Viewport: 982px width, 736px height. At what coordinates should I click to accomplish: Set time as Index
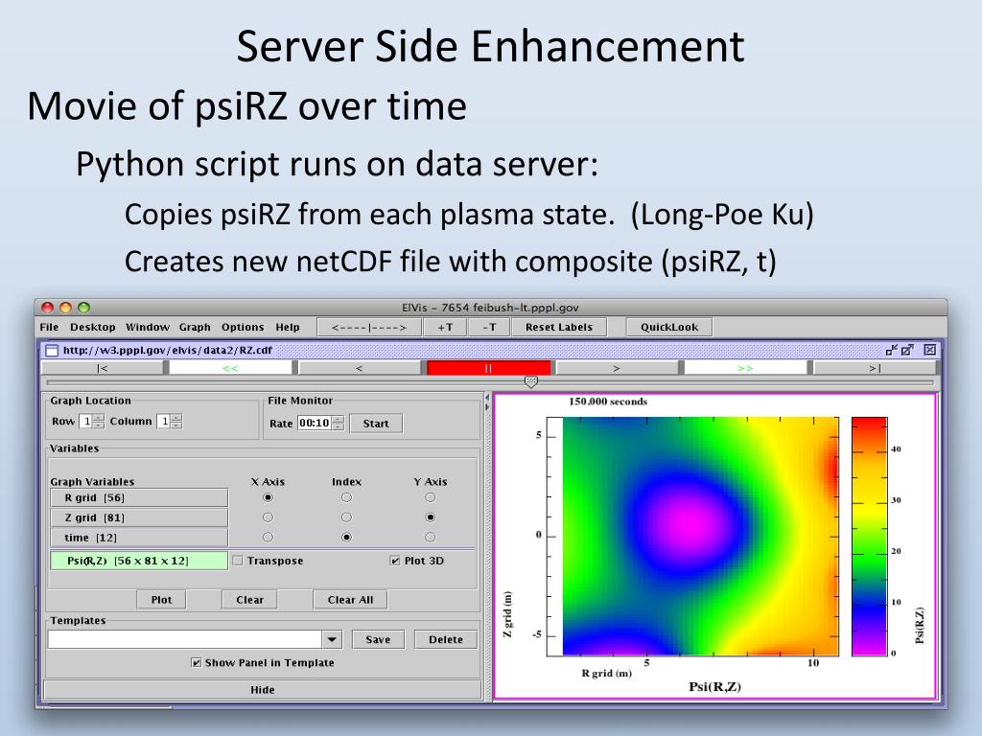[346, 537]
